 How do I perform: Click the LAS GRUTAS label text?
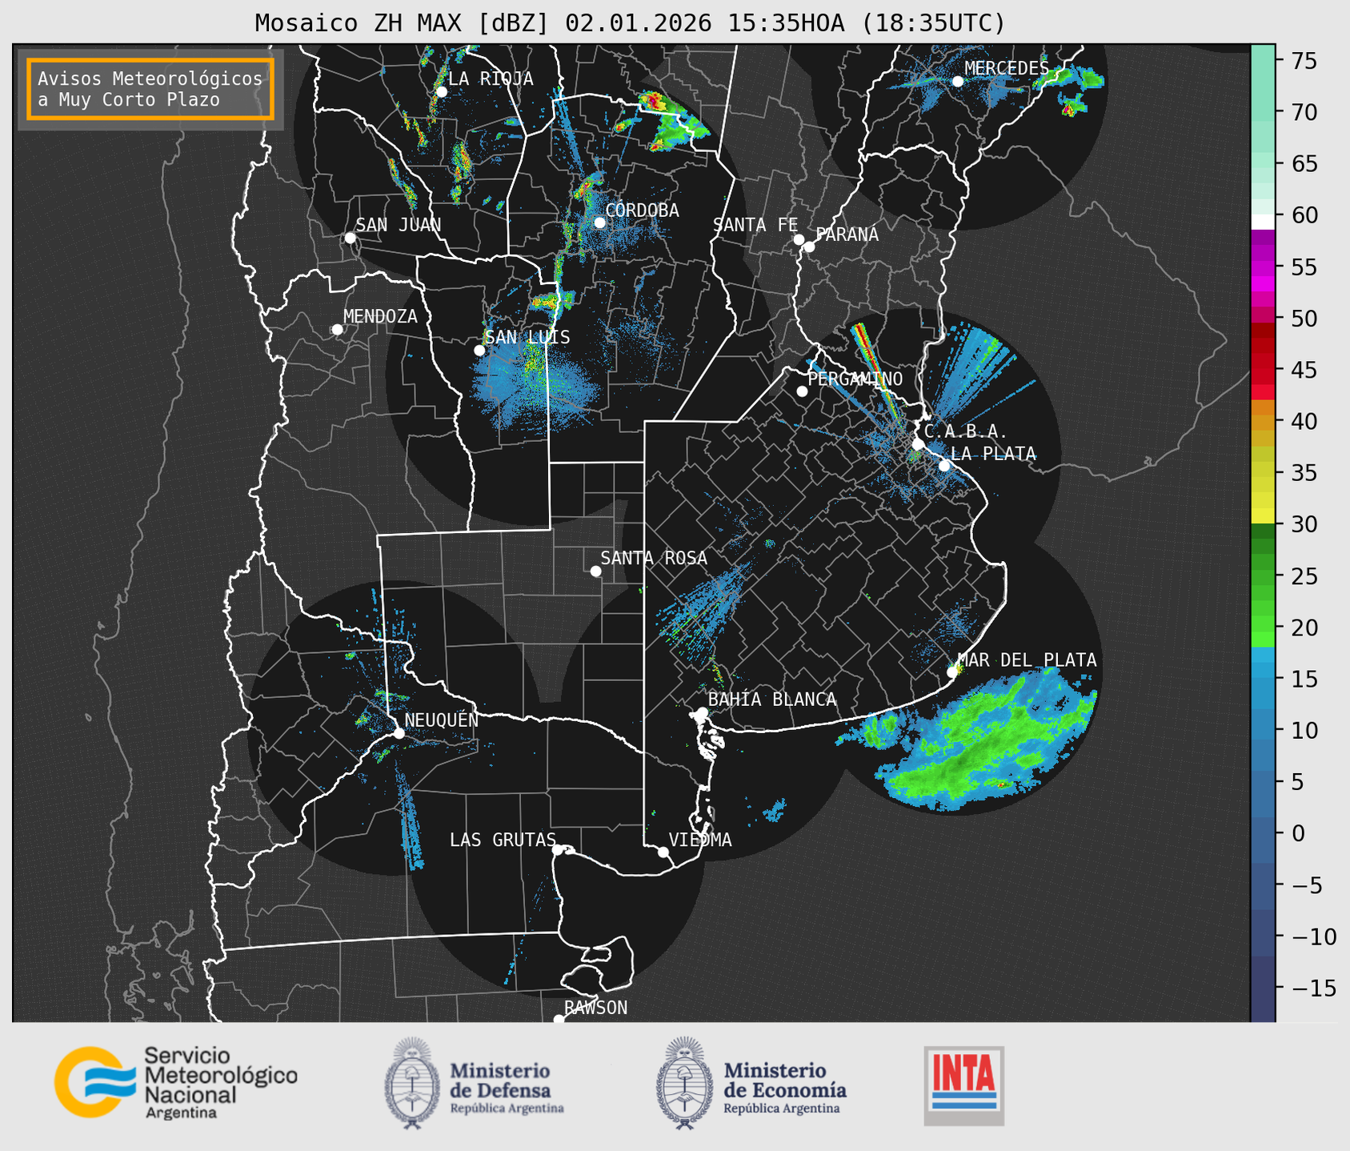click(x=503, y=840)
